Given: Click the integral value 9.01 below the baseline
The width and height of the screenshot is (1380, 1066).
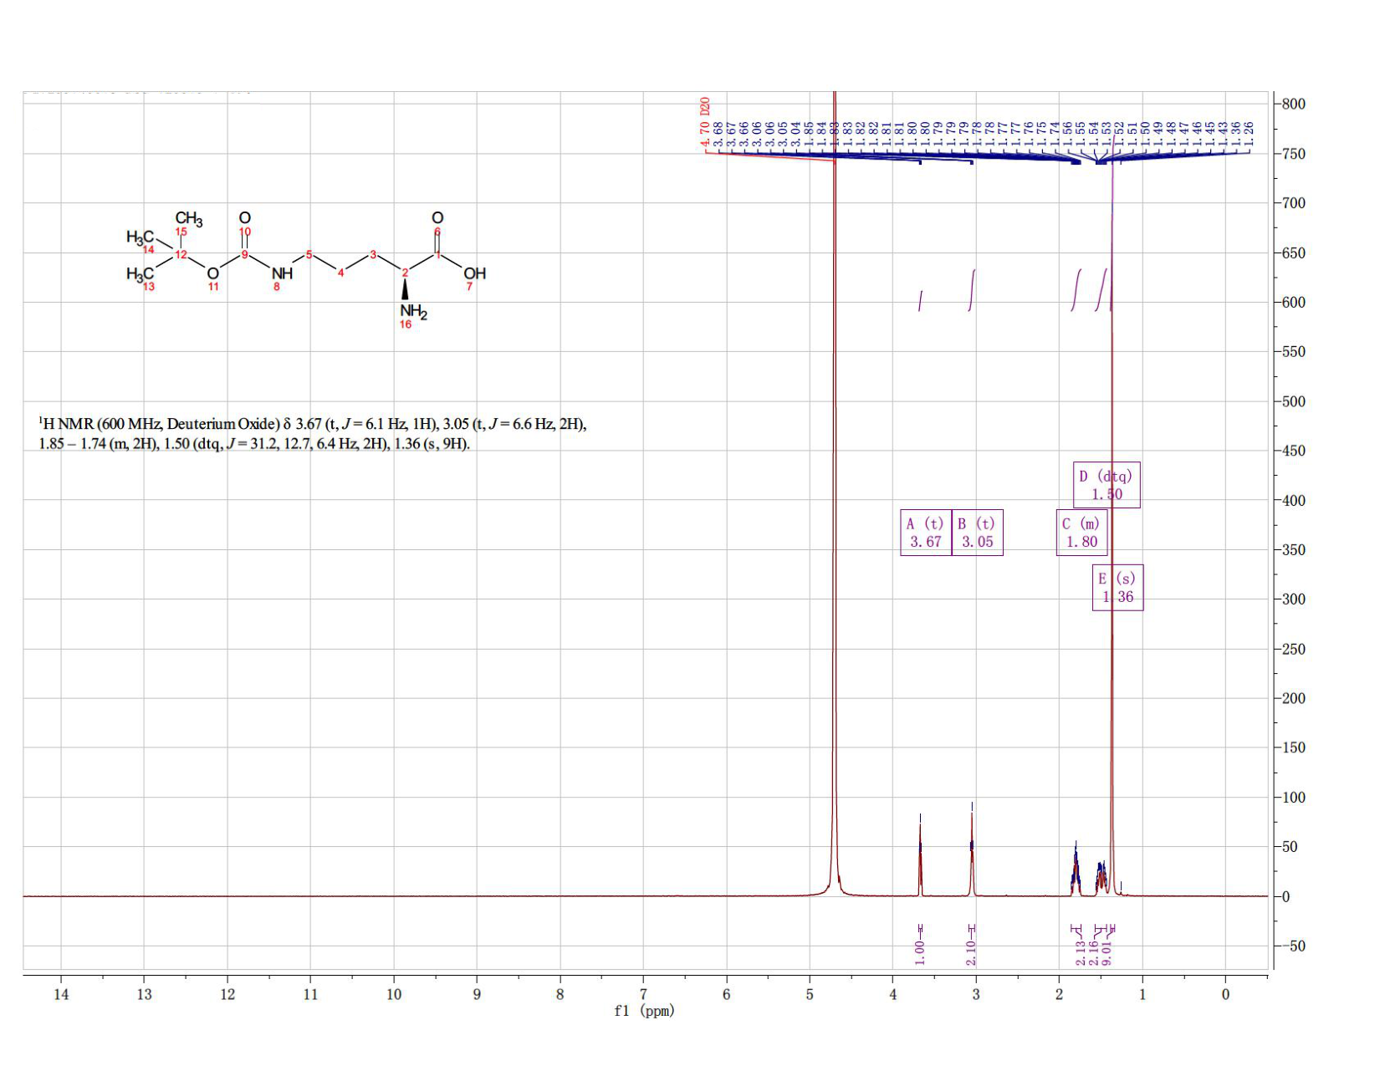Looking at the screenshot, I should pos(1106,952).
